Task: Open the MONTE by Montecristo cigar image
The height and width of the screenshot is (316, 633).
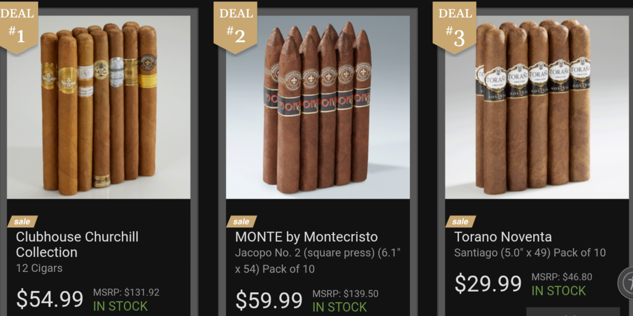Action: coord(318,107)
